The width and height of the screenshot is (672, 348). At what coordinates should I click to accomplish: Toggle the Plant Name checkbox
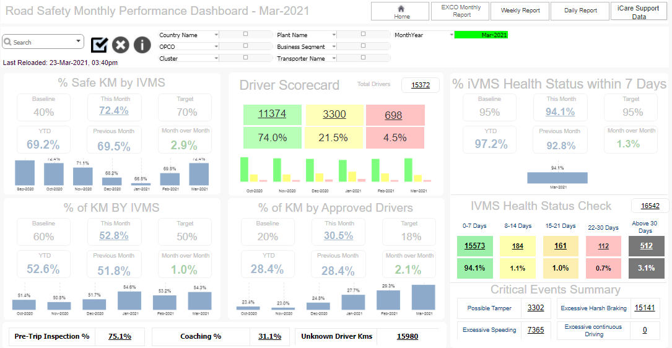tap(364, 33)
